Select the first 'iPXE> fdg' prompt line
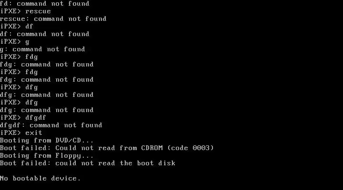 coord(19,57)
